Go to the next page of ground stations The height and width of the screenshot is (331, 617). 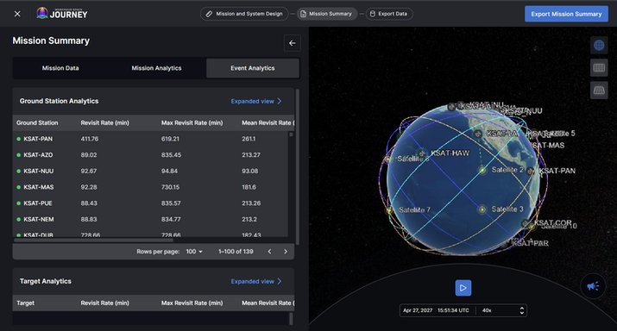286,252
